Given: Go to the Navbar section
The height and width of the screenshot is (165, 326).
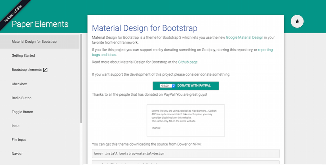Looking at the screenshot, I should tap(17, 154).
